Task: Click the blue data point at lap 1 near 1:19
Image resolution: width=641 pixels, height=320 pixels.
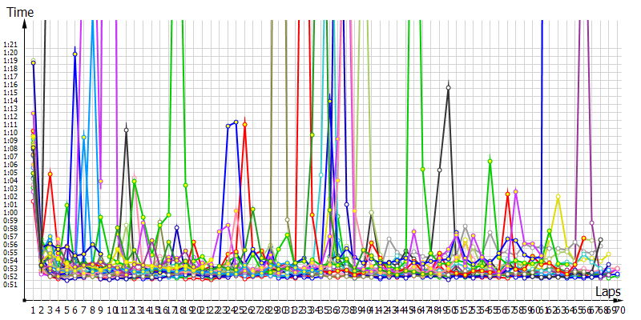Action: tap(33, 62)
